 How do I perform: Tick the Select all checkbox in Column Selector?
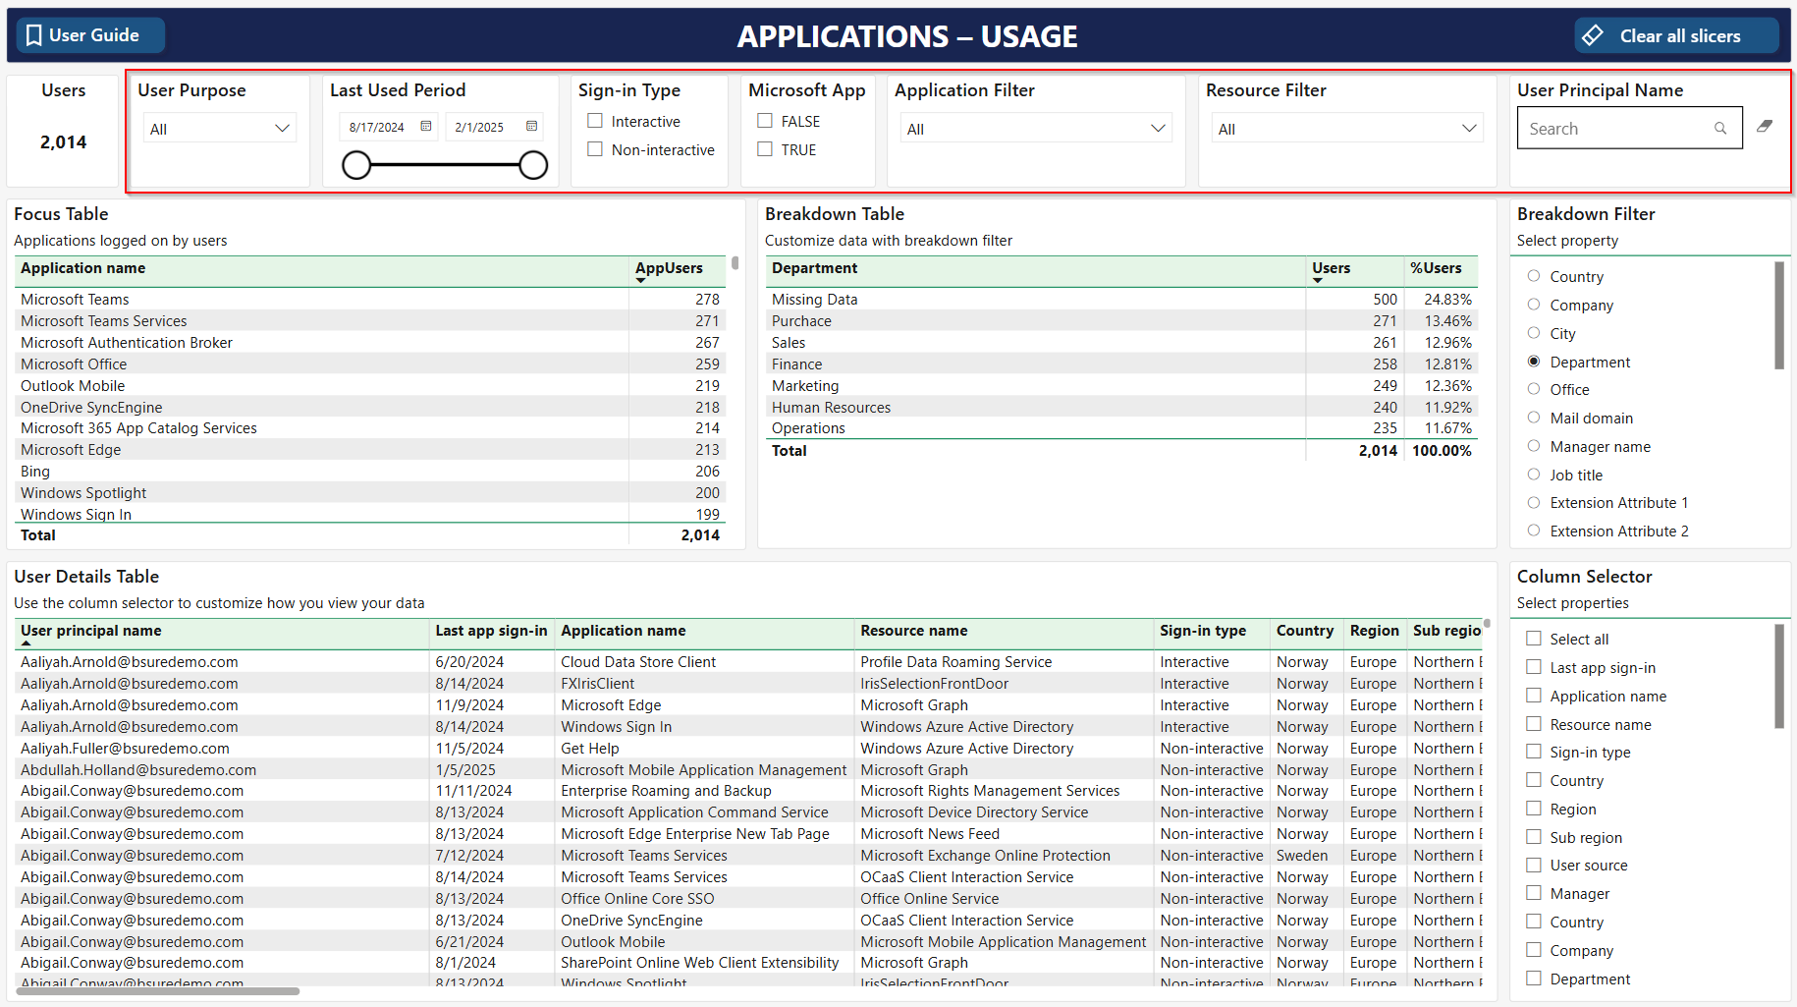pos(1534,639)
